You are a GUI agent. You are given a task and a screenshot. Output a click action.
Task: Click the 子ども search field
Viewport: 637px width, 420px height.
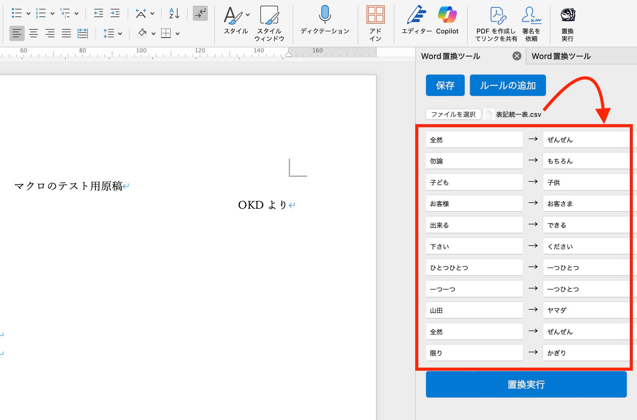(x=474, y=182)
